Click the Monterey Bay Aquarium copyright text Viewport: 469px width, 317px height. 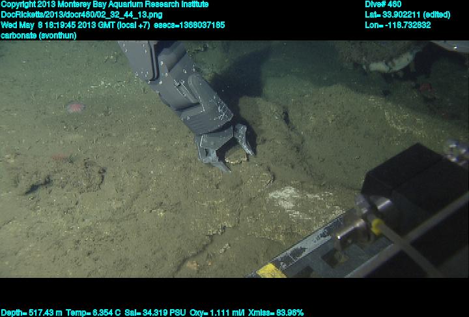click(x=105, y=5)
